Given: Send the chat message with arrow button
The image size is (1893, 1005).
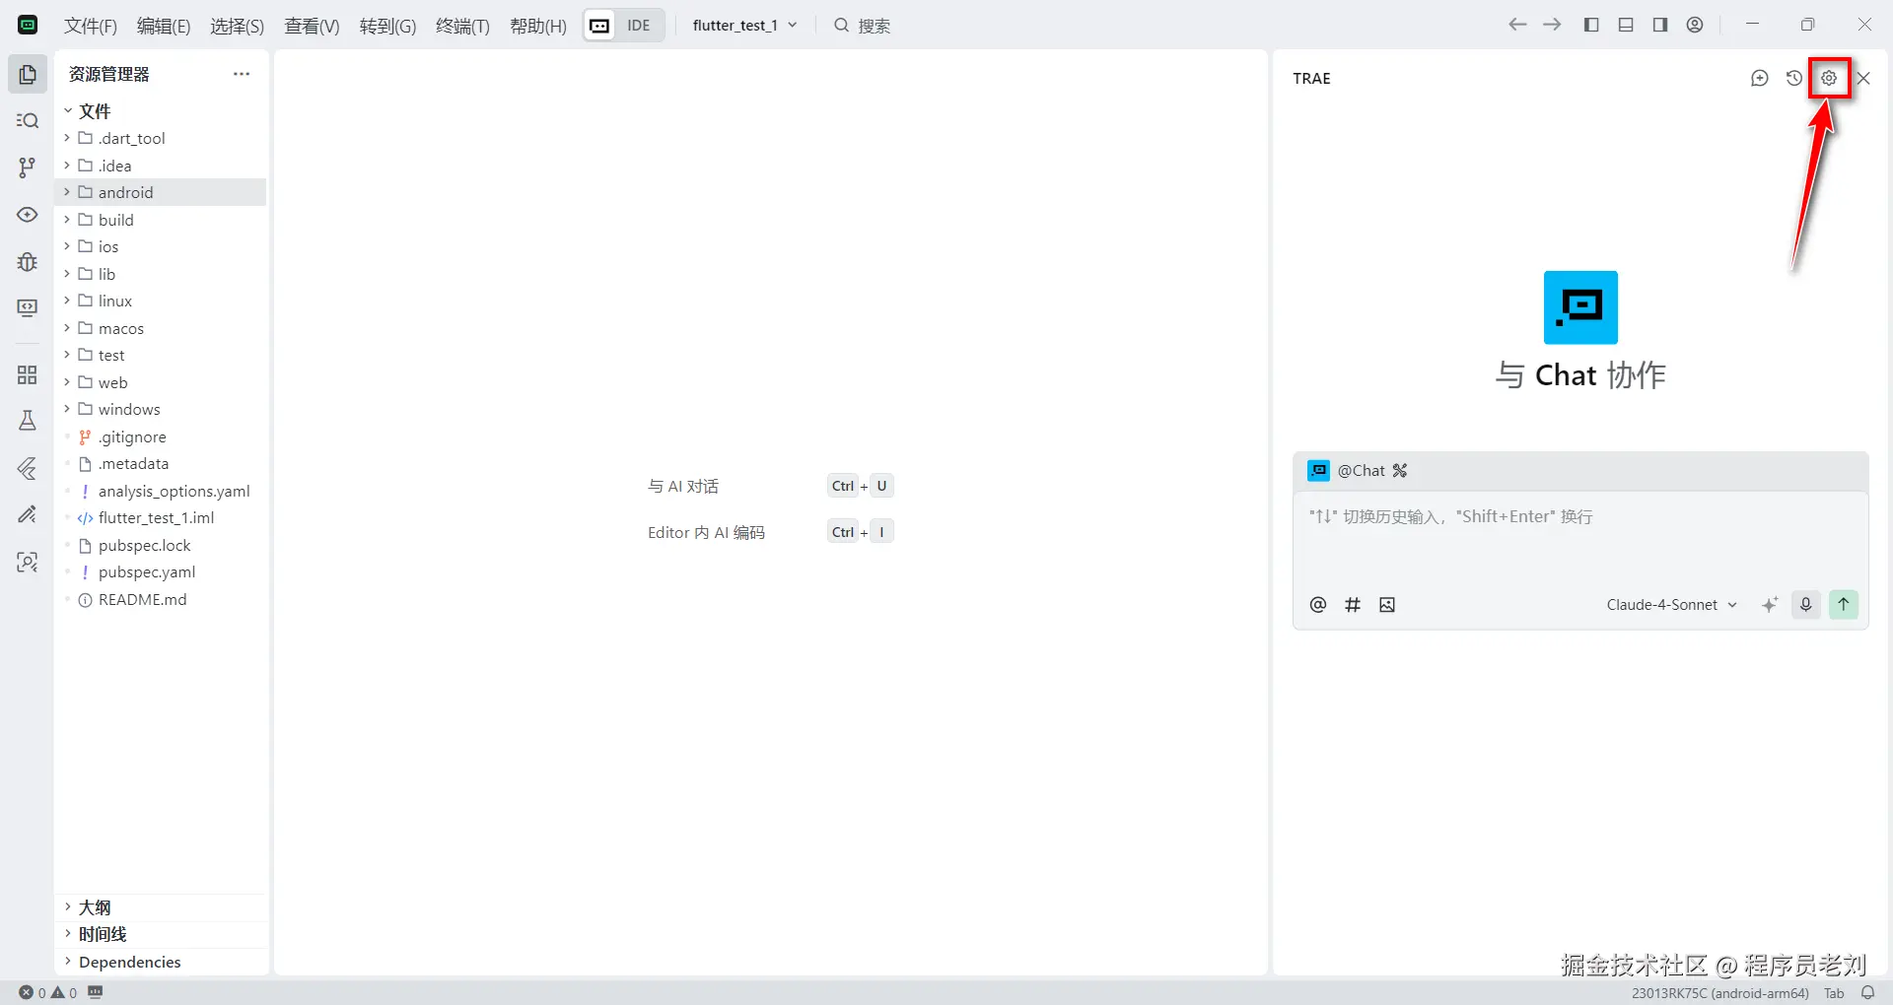Looking at the screenshot, I should (1844, 605).
